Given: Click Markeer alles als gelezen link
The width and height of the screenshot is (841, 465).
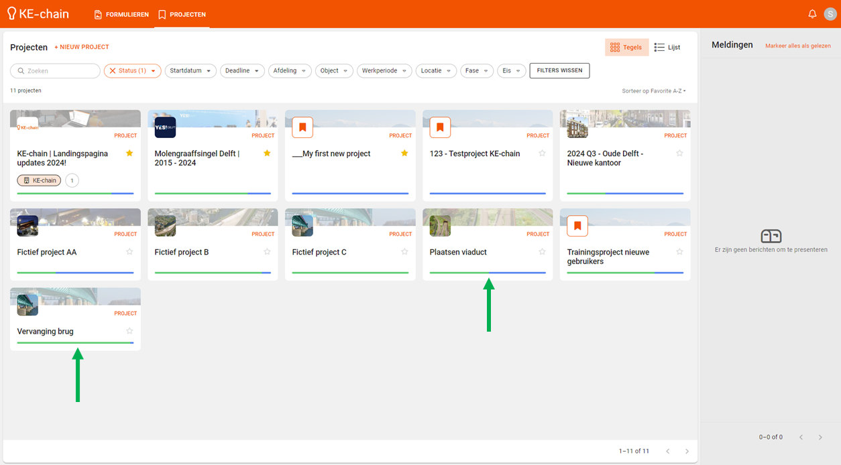Looking at the screenshot, I should [x=797, y=46].
